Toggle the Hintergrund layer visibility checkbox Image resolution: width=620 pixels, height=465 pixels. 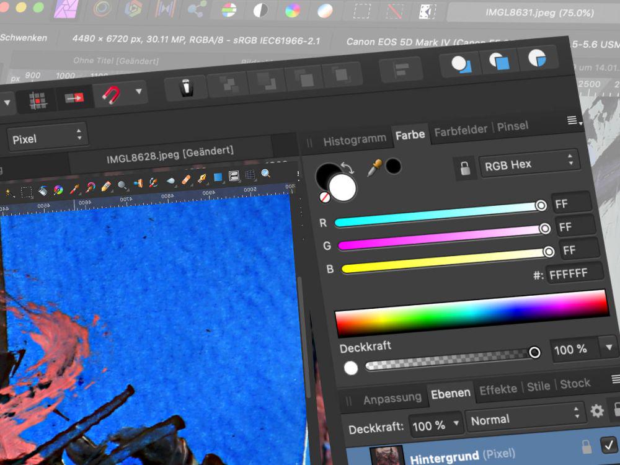(x=608, y=444)
